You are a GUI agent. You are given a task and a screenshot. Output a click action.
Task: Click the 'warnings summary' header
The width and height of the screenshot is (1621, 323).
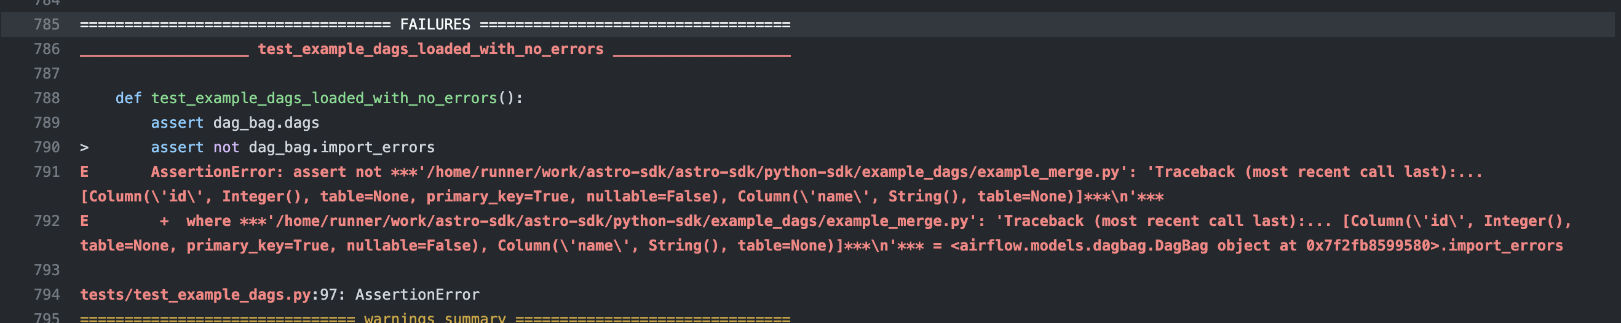point(435,317)
